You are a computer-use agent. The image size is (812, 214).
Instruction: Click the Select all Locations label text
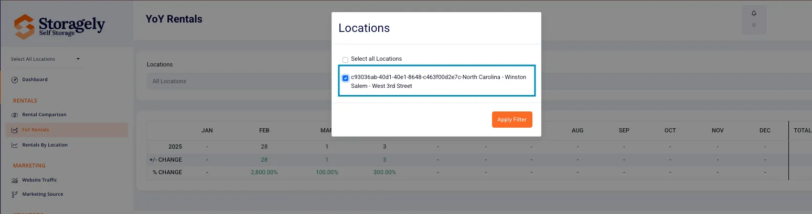[x=376, y=59]
